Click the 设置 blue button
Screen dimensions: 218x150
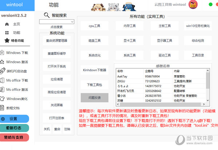click(14, 119)
